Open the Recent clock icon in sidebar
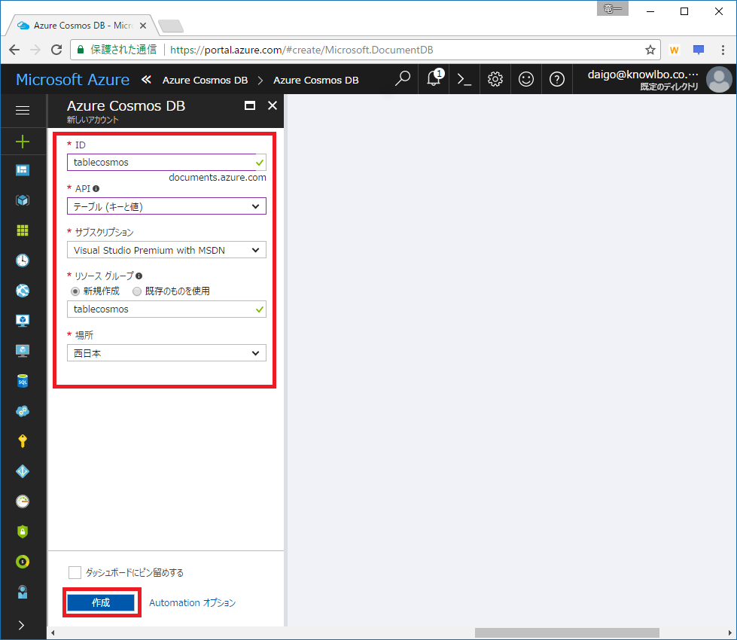The width and height of the screenshot is (737, 640). [x=23, y=261]
